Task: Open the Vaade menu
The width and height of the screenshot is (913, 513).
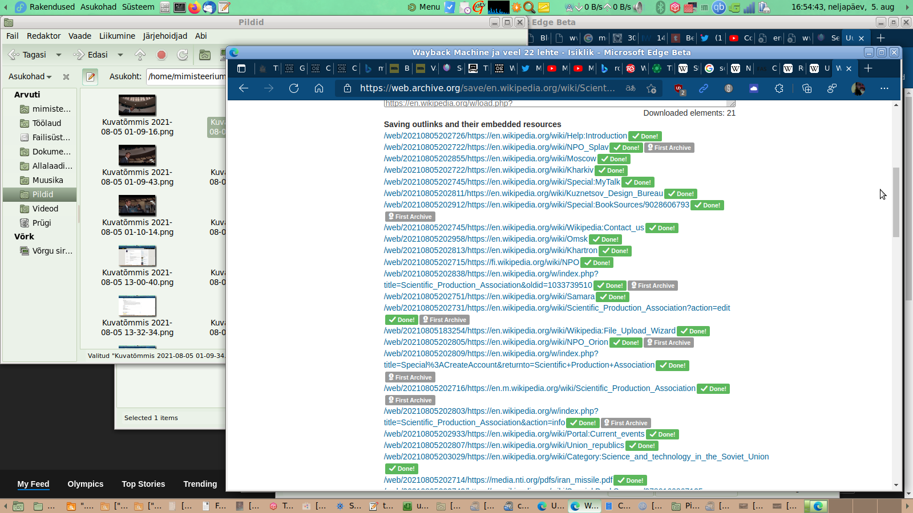Action: (80, 36)
